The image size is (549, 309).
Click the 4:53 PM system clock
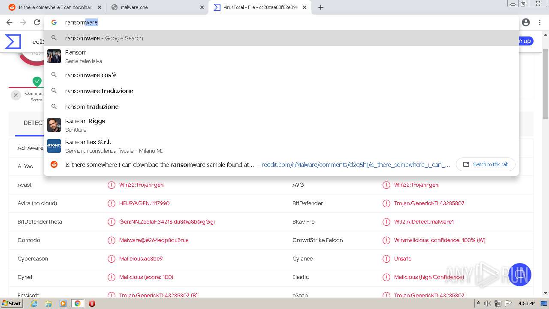coord(527,303)
